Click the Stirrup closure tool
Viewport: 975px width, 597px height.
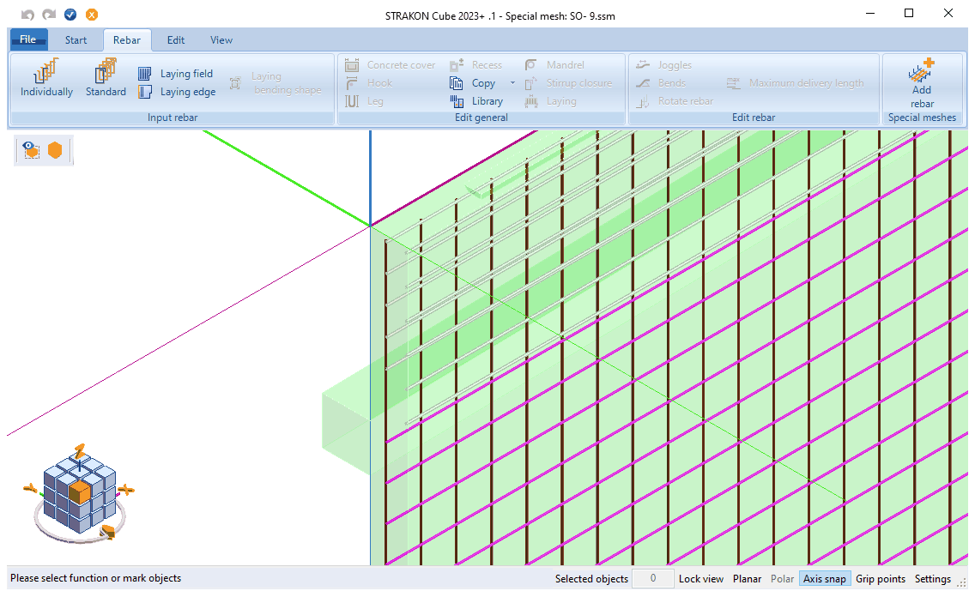[568, 82]
